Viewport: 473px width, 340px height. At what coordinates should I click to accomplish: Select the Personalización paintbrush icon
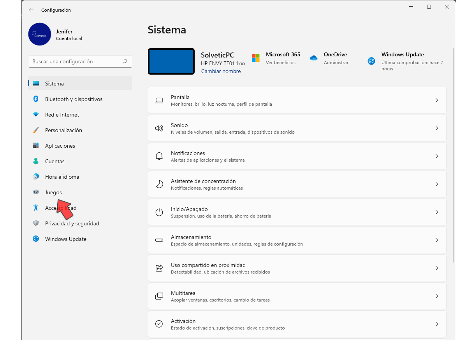(x=36, y=130)
